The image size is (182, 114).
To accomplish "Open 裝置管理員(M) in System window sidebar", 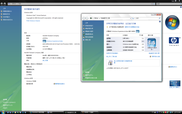I will (7, 11).
